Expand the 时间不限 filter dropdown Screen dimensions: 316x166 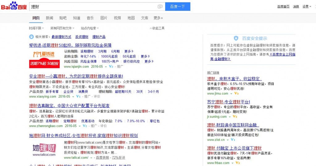(36, 28)
